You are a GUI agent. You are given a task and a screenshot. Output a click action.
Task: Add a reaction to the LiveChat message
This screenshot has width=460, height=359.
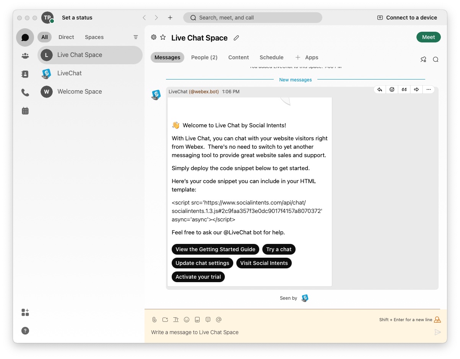click(392, 89)
